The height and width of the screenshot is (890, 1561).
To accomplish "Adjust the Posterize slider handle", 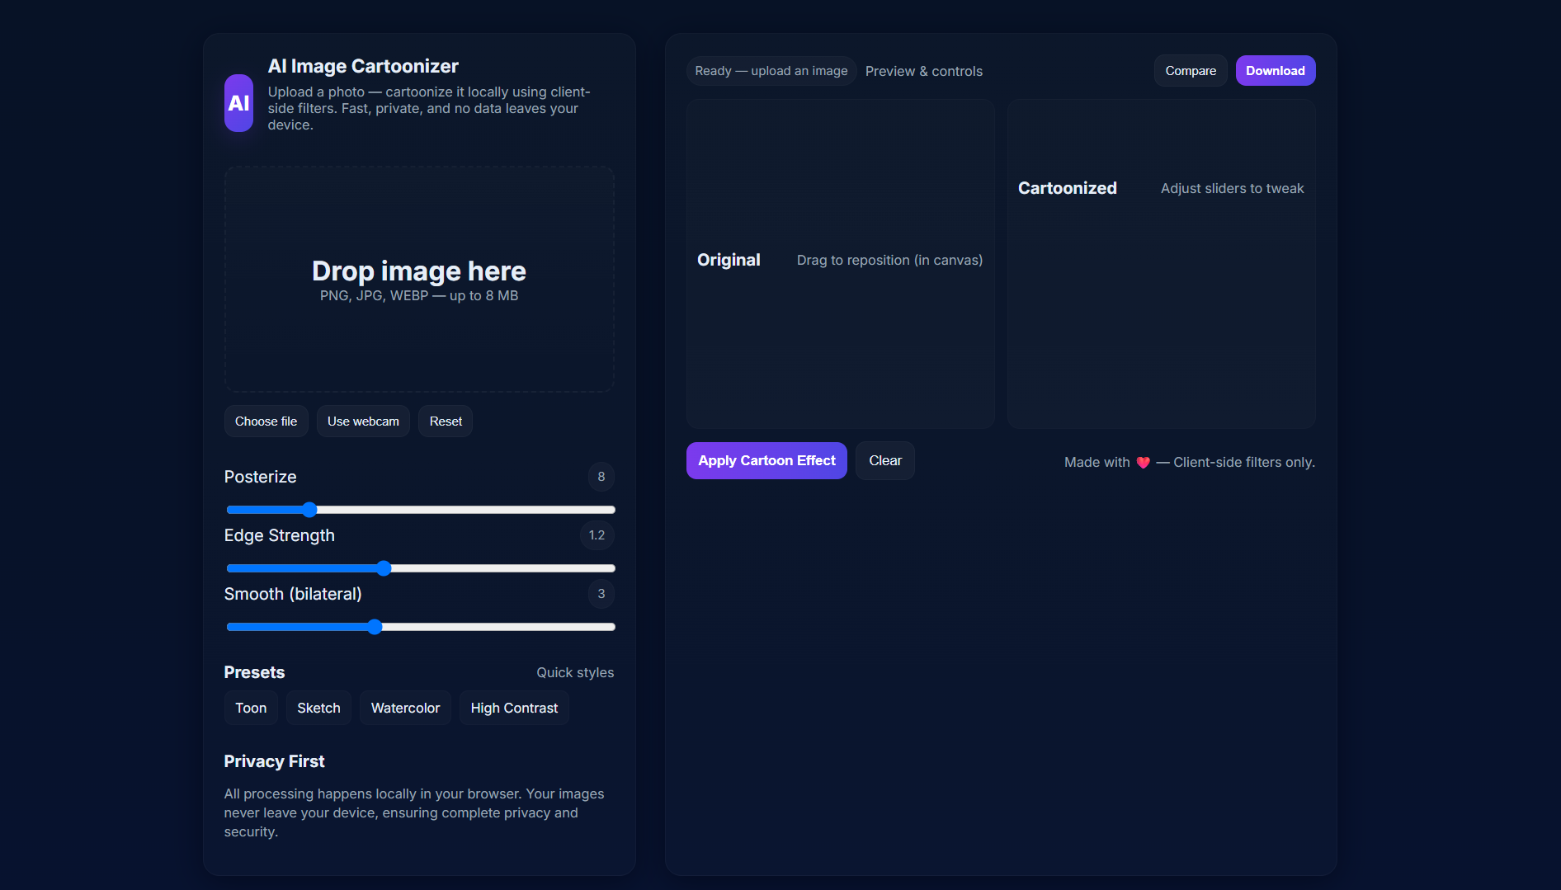I will [309, 510].
